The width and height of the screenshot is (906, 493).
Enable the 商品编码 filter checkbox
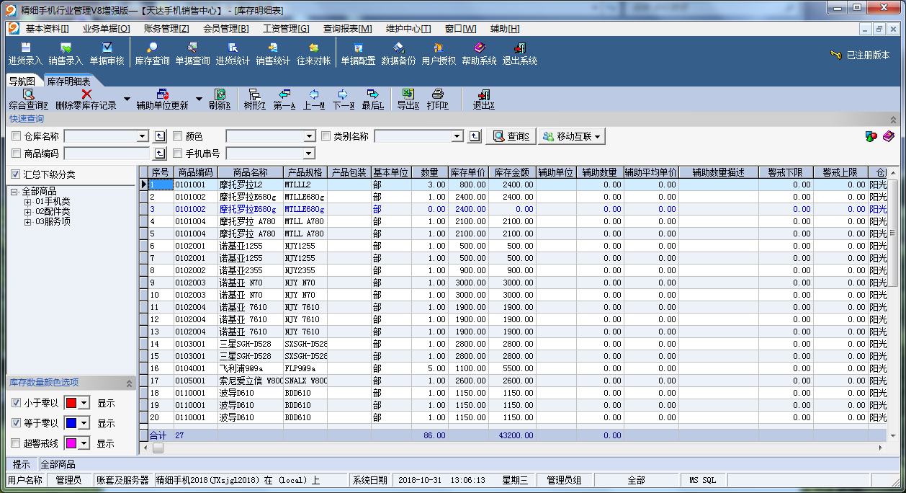point(16,154)
